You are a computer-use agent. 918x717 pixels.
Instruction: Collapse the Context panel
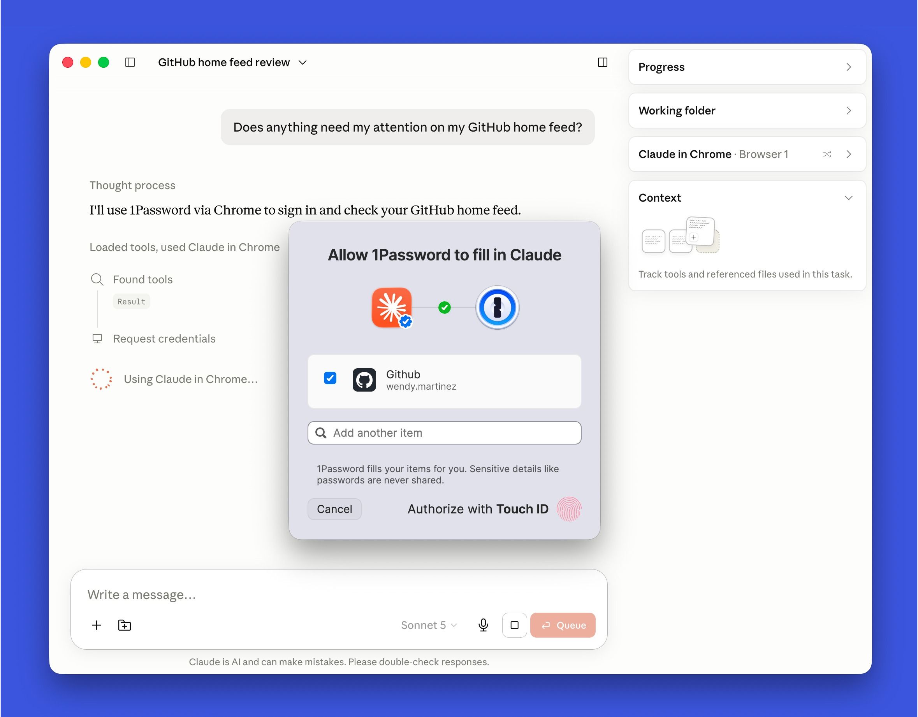coord(849,198)
